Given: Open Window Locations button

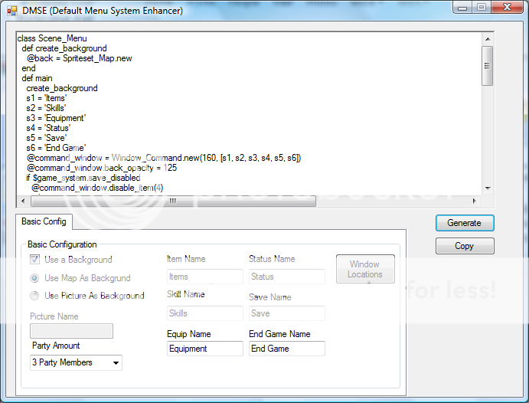Looking at the screenshot, I should pyautogui.click(x=365, y=269).
